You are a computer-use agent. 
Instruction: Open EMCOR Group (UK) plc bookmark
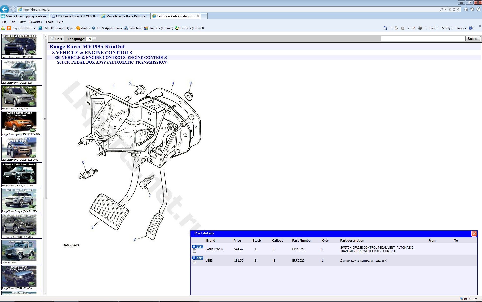[56, 28]
